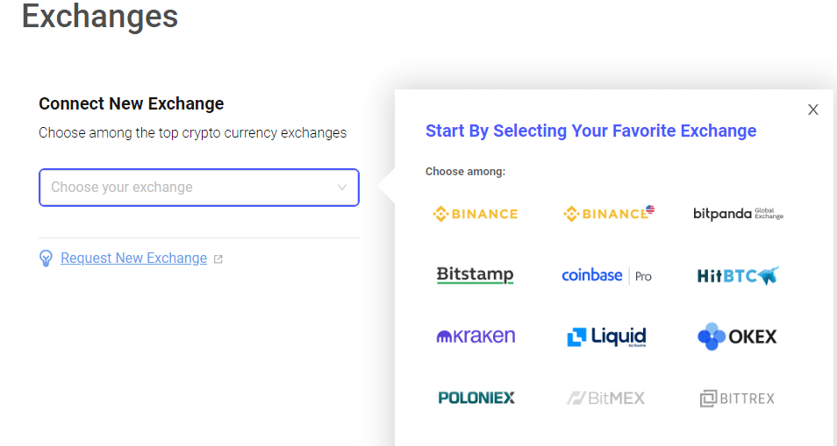Select the Poloniex exchange logo
This screenshot has width=837, height=446.
point(476,398)
